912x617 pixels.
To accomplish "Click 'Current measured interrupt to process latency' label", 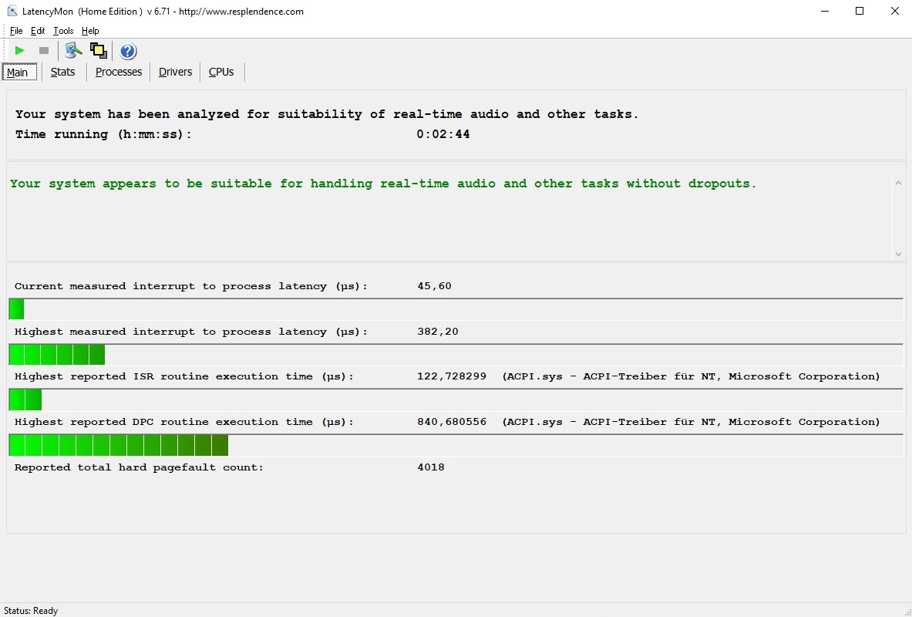I will click(x=191, y=286).
